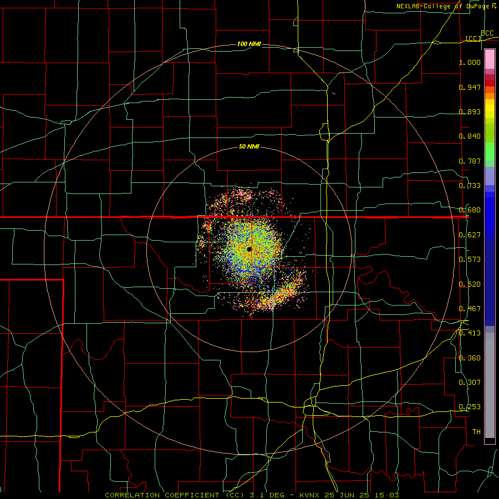499x499 pixels.
Task: Pick the dark red swatch in the color bar
Action: [x=490, y=83]
